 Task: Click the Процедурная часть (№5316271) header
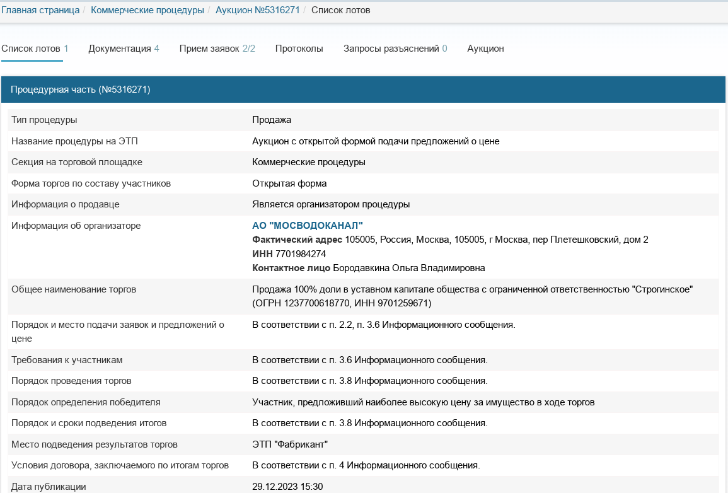click(363, 90)
